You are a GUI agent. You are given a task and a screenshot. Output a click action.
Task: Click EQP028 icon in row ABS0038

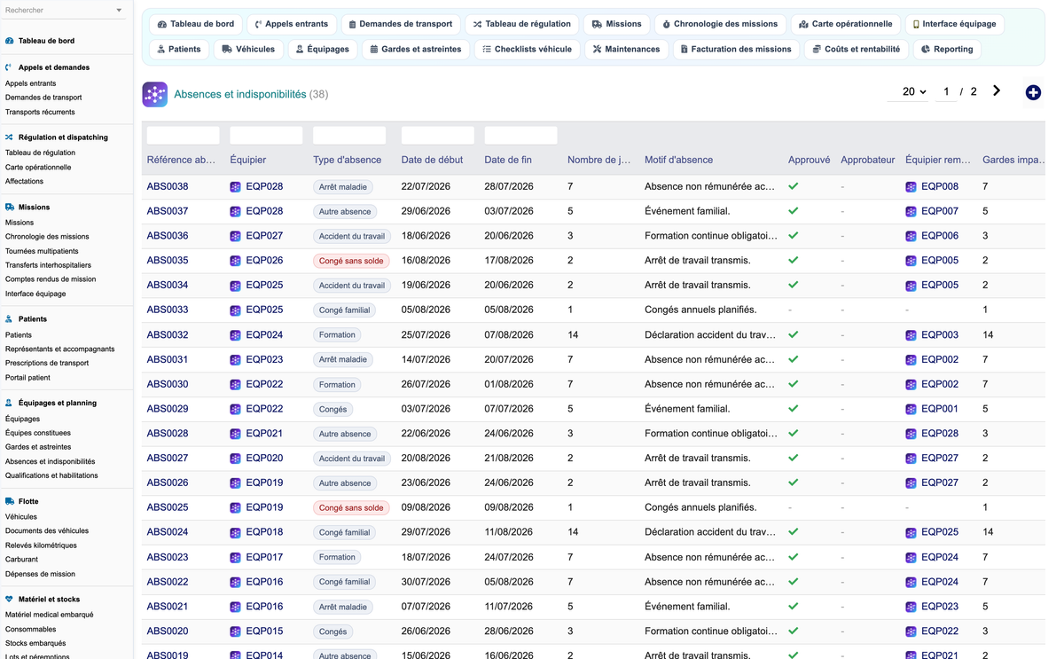point(235,187)
